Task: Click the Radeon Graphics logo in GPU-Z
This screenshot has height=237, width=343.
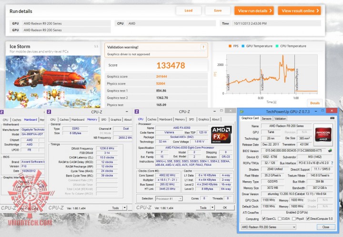Action: click(323, 135)
